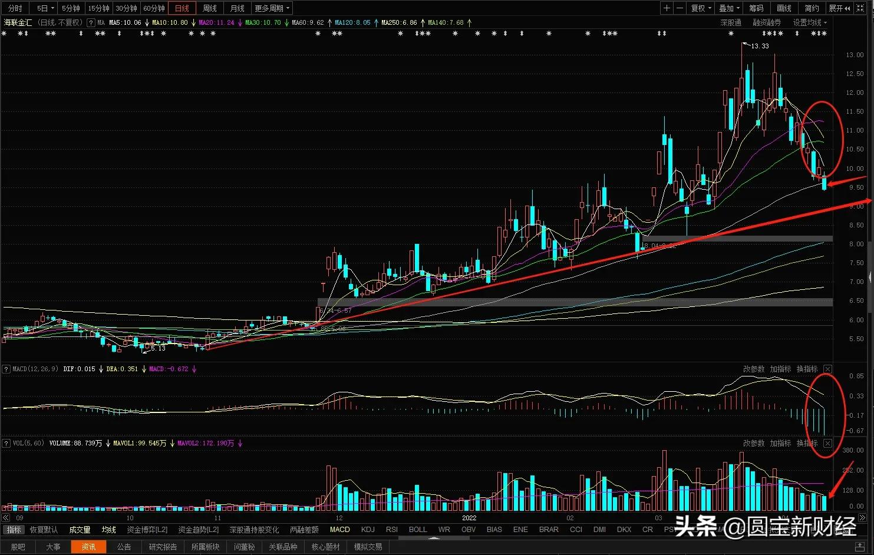
Task: Switch to the 15分钟 chart
Action: point(98,8)
